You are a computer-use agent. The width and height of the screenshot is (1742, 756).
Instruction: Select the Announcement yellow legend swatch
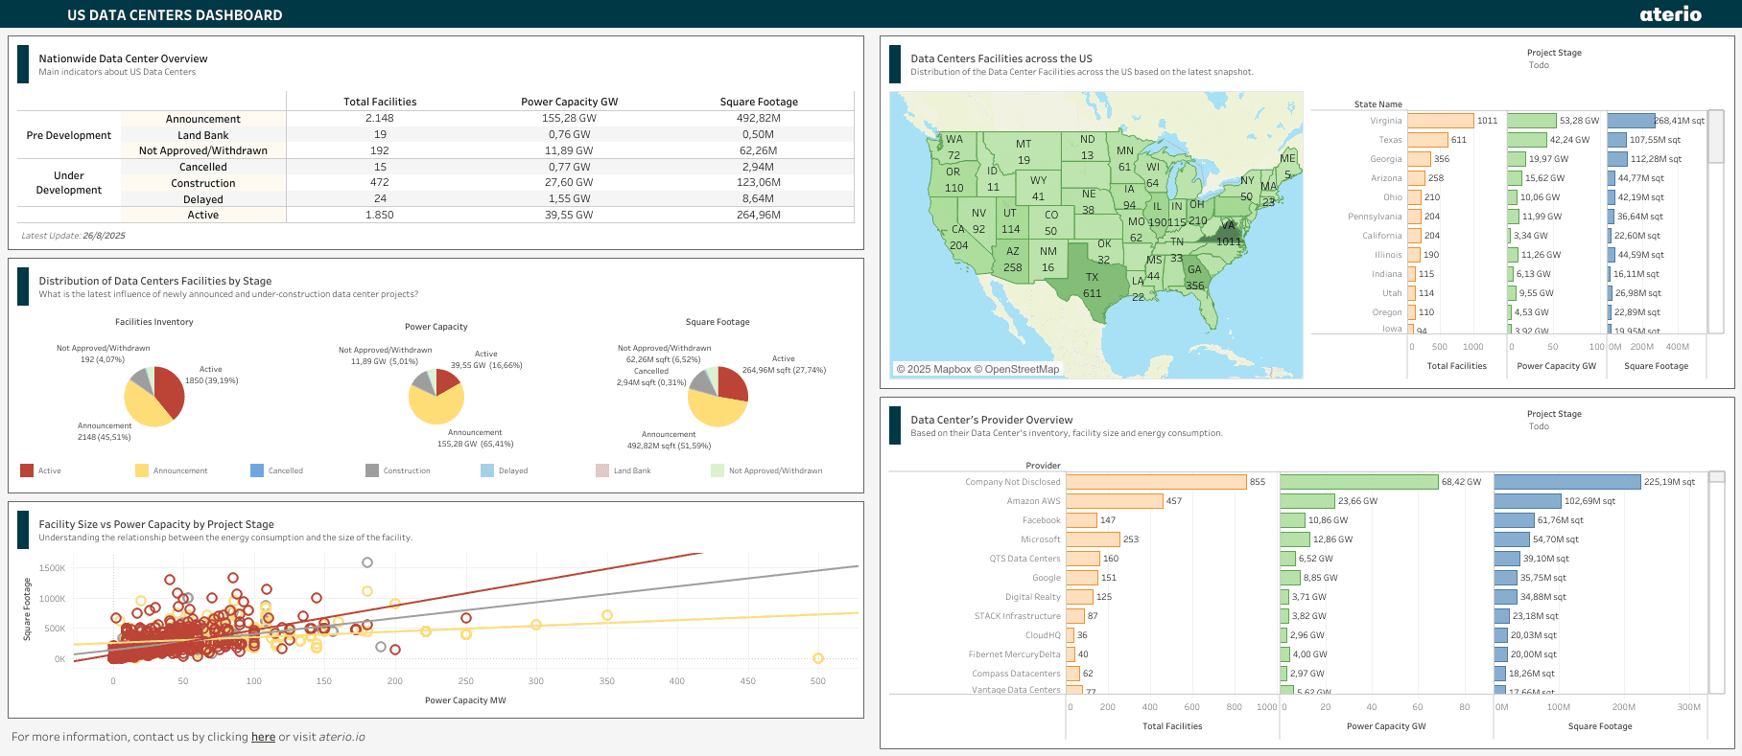pyautogui.click(x=142, y=470)
